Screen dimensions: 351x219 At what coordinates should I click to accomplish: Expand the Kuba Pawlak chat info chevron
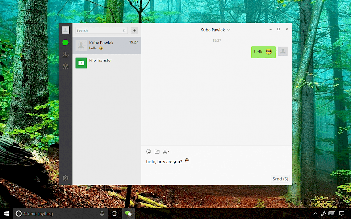229,30
